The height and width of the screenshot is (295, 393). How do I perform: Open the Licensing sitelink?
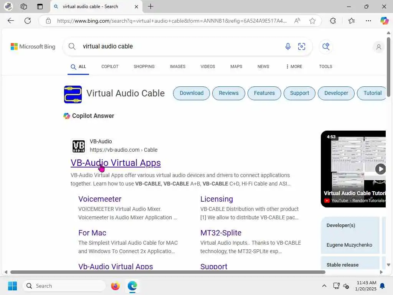point(216,199)
